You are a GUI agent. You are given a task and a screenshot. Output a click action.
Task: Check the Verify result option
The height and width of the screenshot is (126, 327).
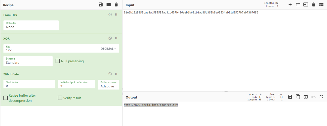tap(60, 98)
